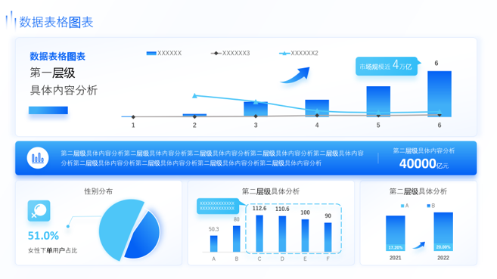Select the XXXXXXXXXXXX speech bubble label

(x=217, y=206)
